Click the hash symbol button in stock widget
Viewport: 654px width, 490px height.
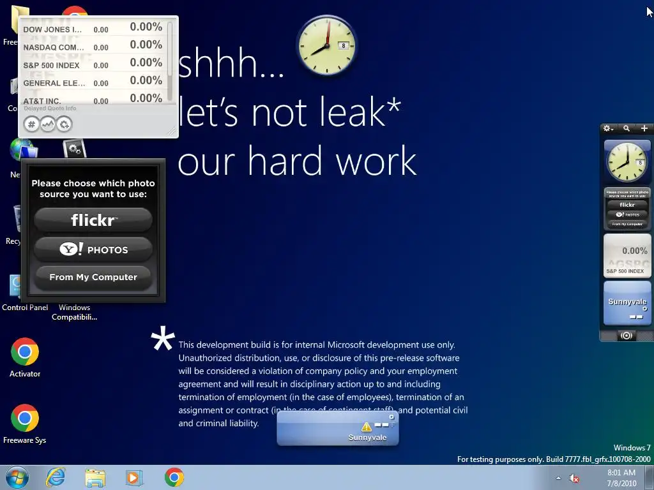pyautogui.click(x=31, y=124)
